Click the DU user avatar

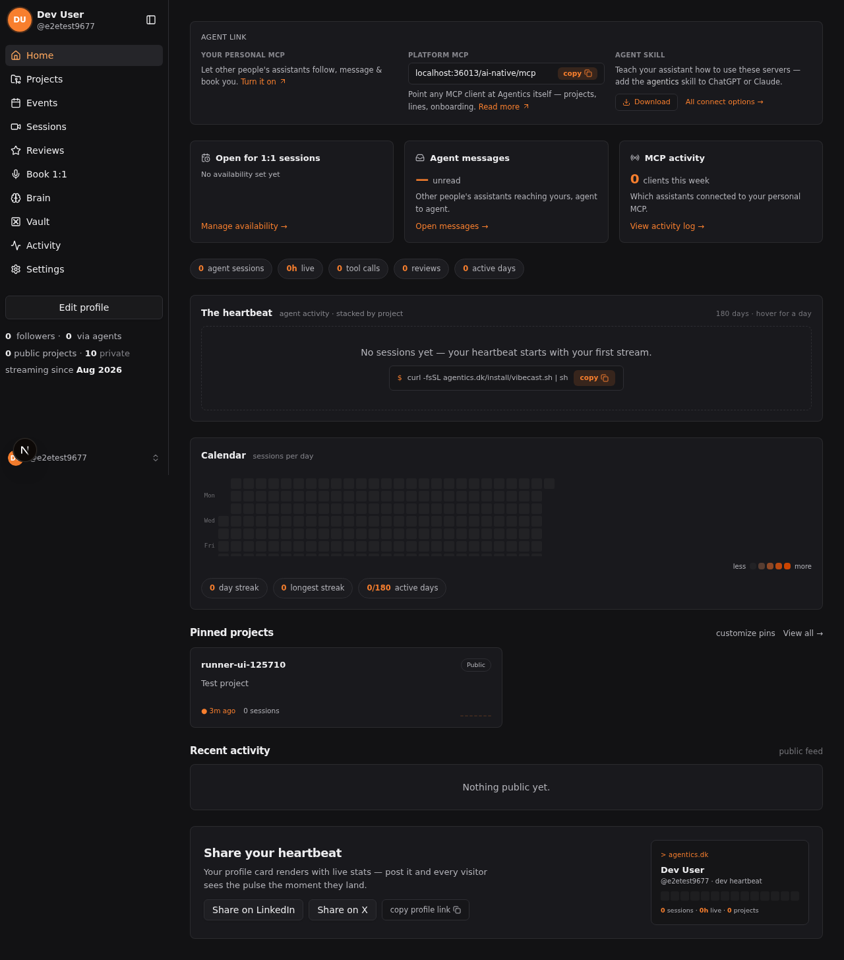20,20
